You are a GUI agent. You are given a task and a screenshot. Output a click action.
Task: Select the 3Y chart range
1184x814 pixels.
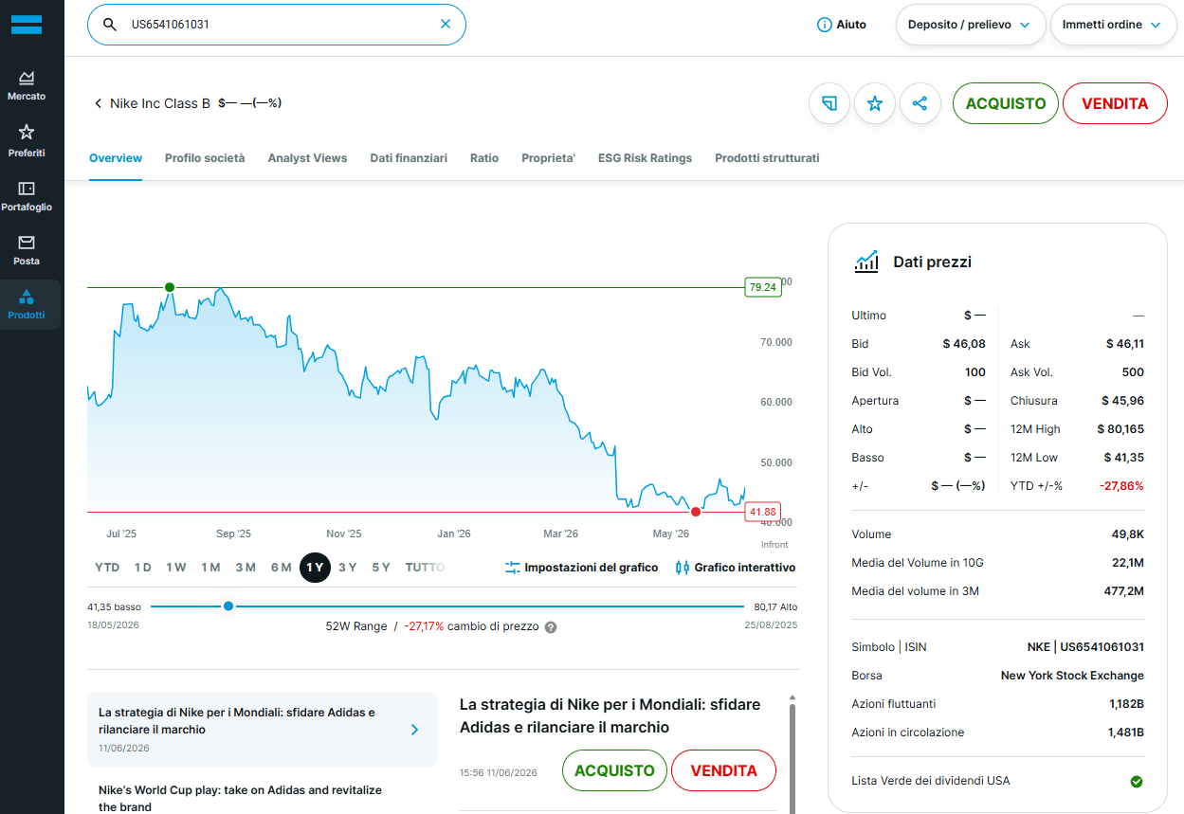pyautogui.click(x=348, y=568)
